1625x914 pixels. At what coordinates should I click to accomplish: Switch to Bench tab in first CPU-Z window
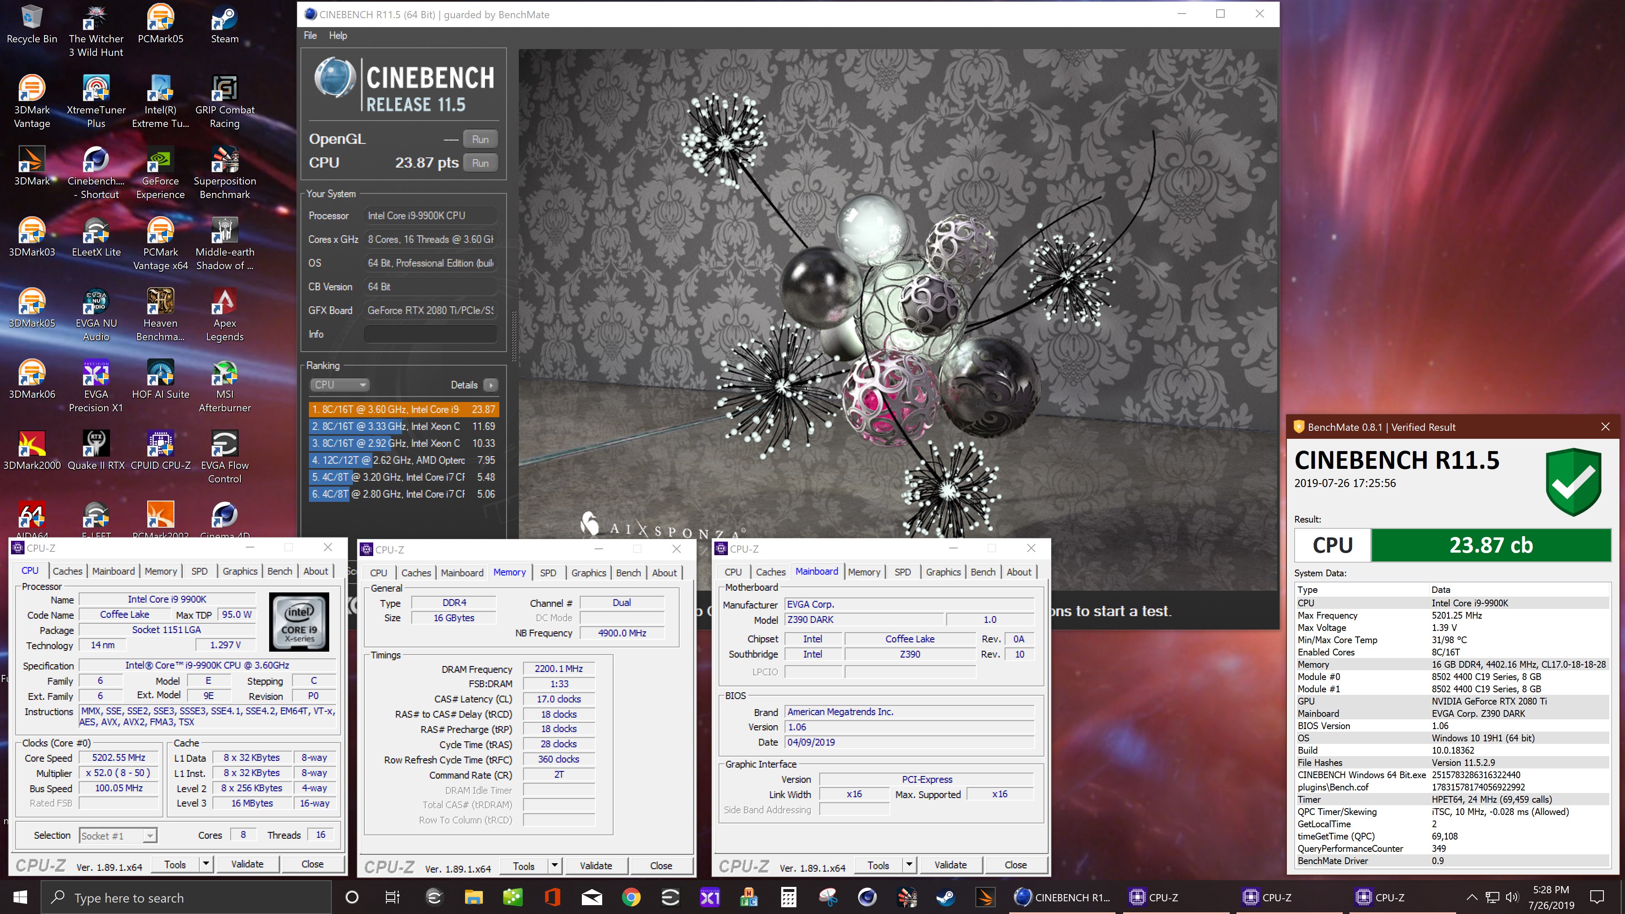click(279, 571)
